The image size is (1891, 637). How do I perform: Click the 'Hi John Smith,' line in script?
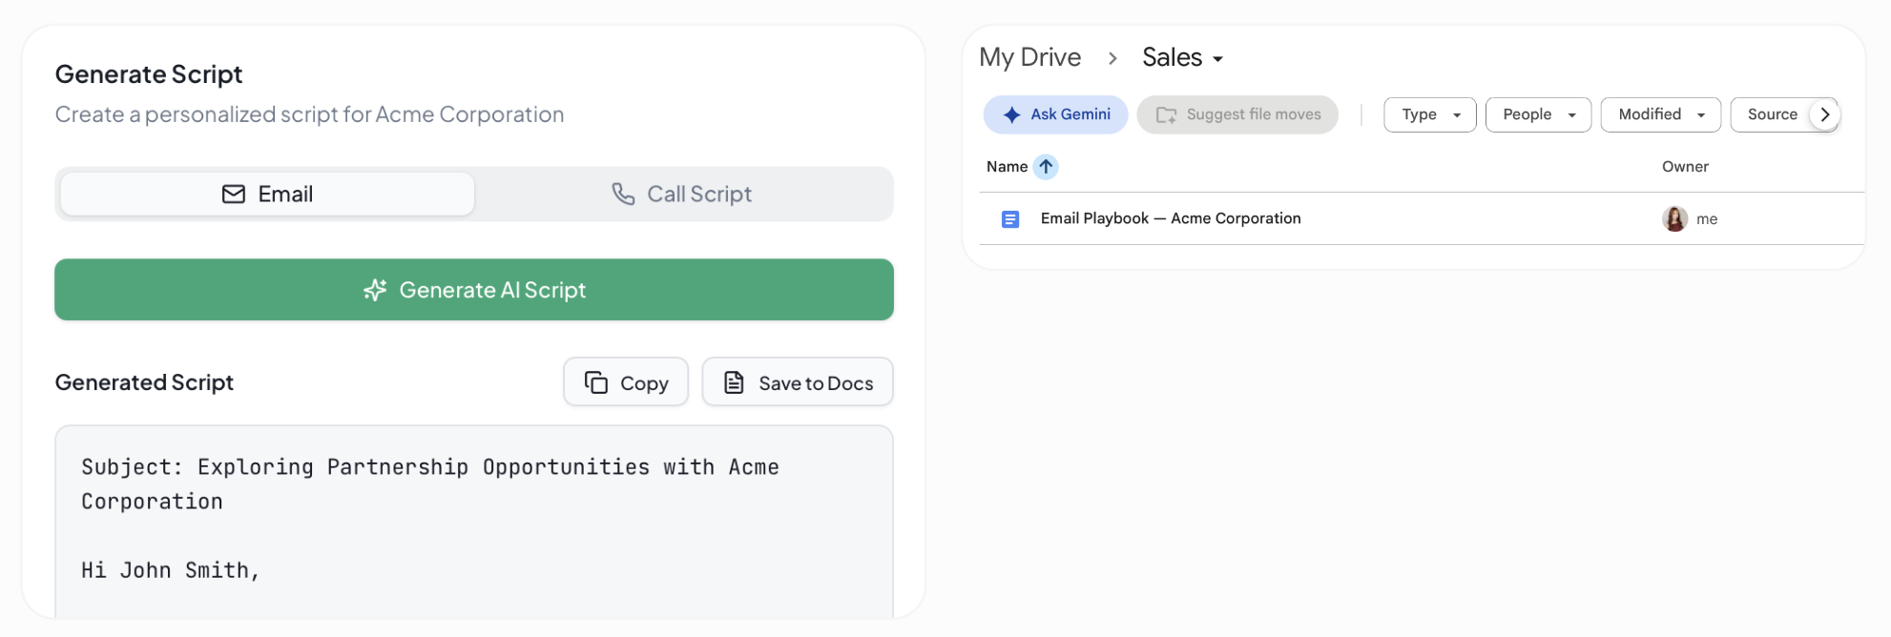tap(171, 570)
